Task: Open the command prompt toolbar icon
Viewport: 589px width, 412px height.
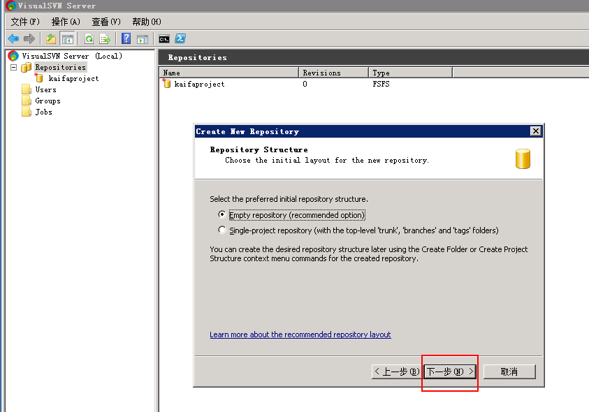Action: (x=164, y=38)
